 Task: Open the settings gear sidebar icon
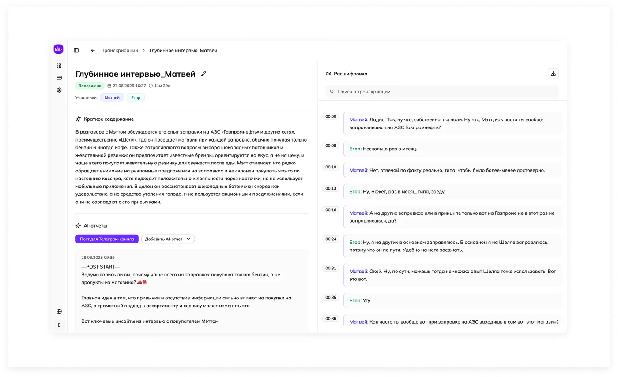(59, 90)
